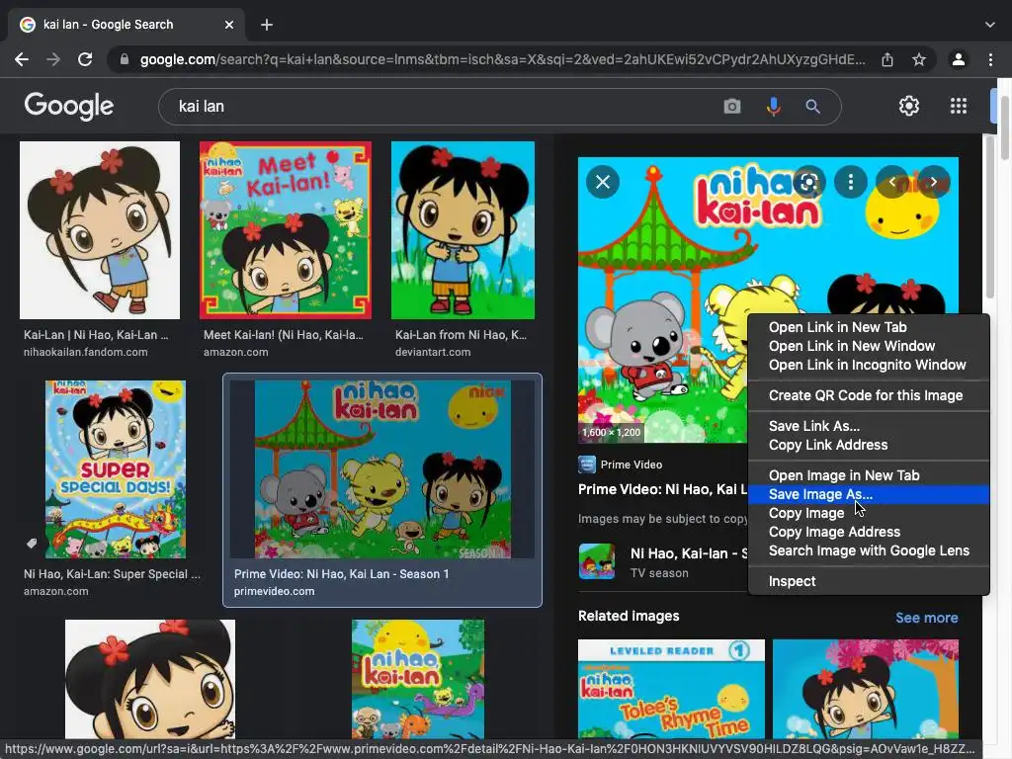
Task: Open the Prime Video Season 1 thumbnail
Action: tap(382, 469)
